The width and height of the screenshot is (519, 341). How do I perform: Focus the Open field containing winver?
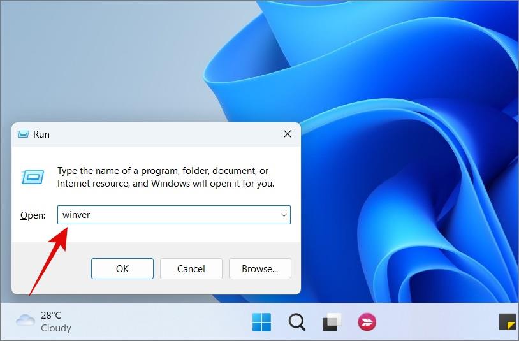[x=174, y=215]
